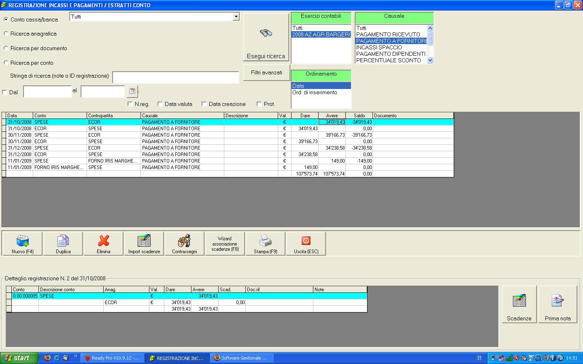
Task: Enable the Dal date range checkbox
Action: coord(5,92)
